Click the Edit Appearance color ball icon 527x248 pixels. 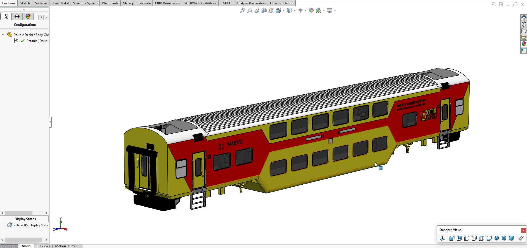click(x=311, y=10)
